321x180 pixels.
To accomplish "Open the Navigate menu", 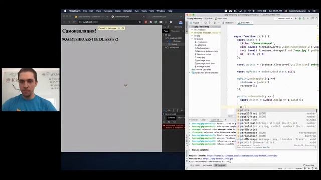I will coord(108,11).
